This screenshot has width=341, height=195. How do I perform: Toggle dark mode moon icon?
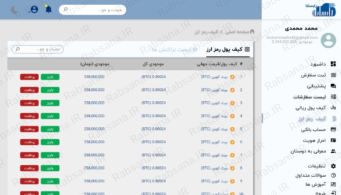(x=15, y=9)
